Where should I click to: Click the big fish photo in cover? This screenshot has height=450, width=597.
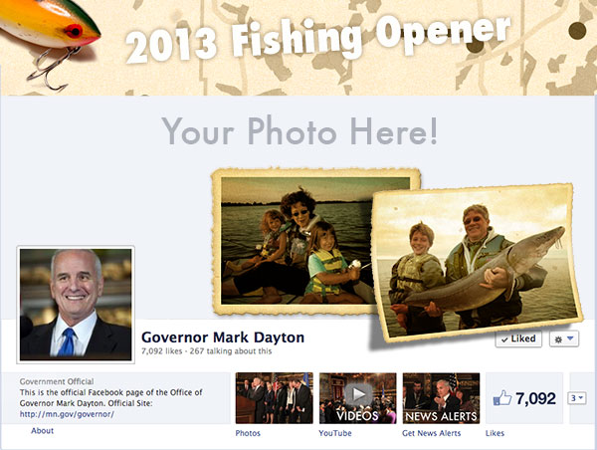tap(478, 263)
